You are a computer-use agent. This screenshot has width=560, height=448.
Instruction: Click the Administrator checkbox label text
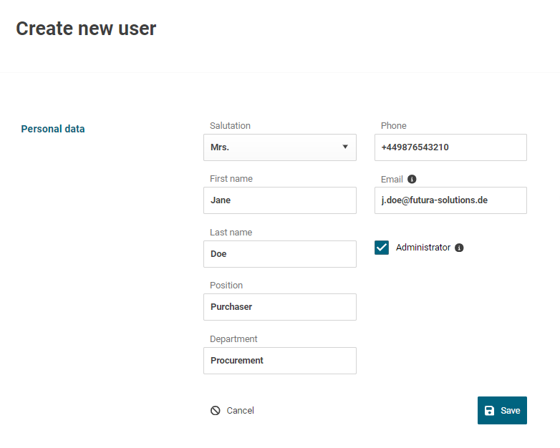point(423,248)
